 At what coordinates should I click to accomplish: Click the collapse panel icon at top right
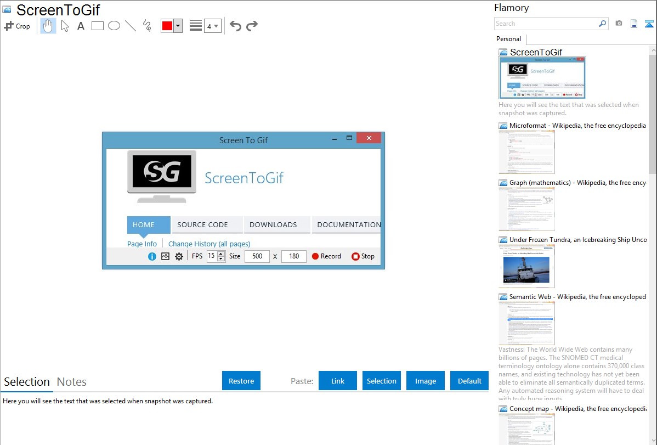click(x=649, y=24)
